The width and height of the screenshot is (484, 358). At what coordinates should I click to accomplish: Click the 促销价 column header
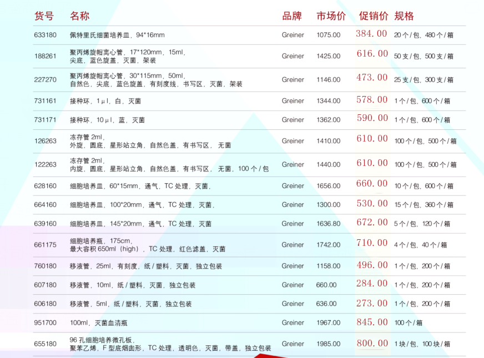(375, 16)
